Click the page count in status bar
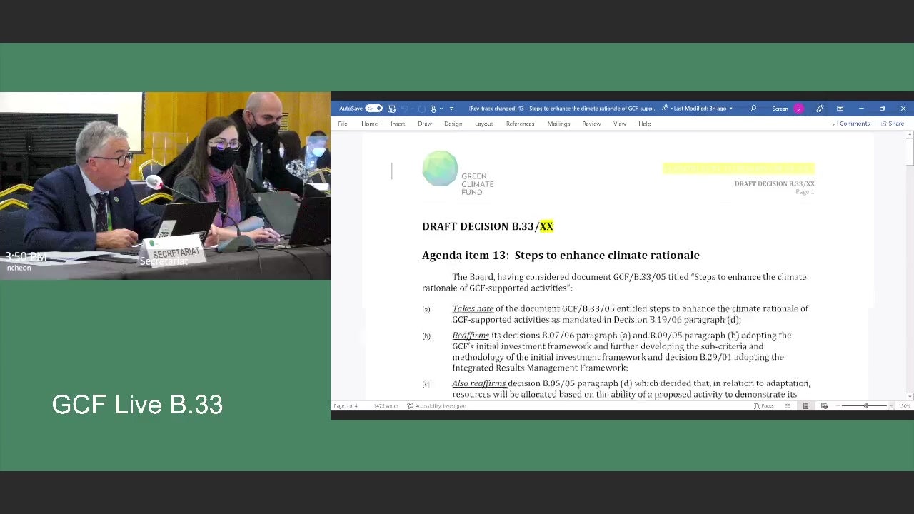 click(346, 406)
